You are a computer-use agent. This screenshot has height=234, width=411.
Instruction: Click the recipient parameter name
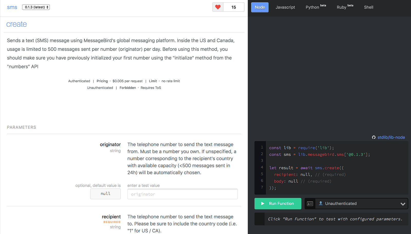coord(111,217)
